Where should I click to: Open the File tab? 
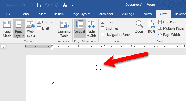click(8, 14)
